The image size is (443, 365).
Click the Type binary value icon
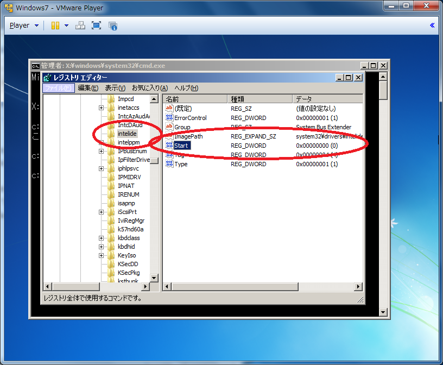[169, 164]
